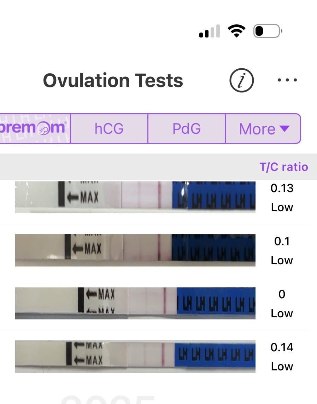Tap the Wi-Fi status icon
The image size is (317, 404).
click(x=237, y=31)
